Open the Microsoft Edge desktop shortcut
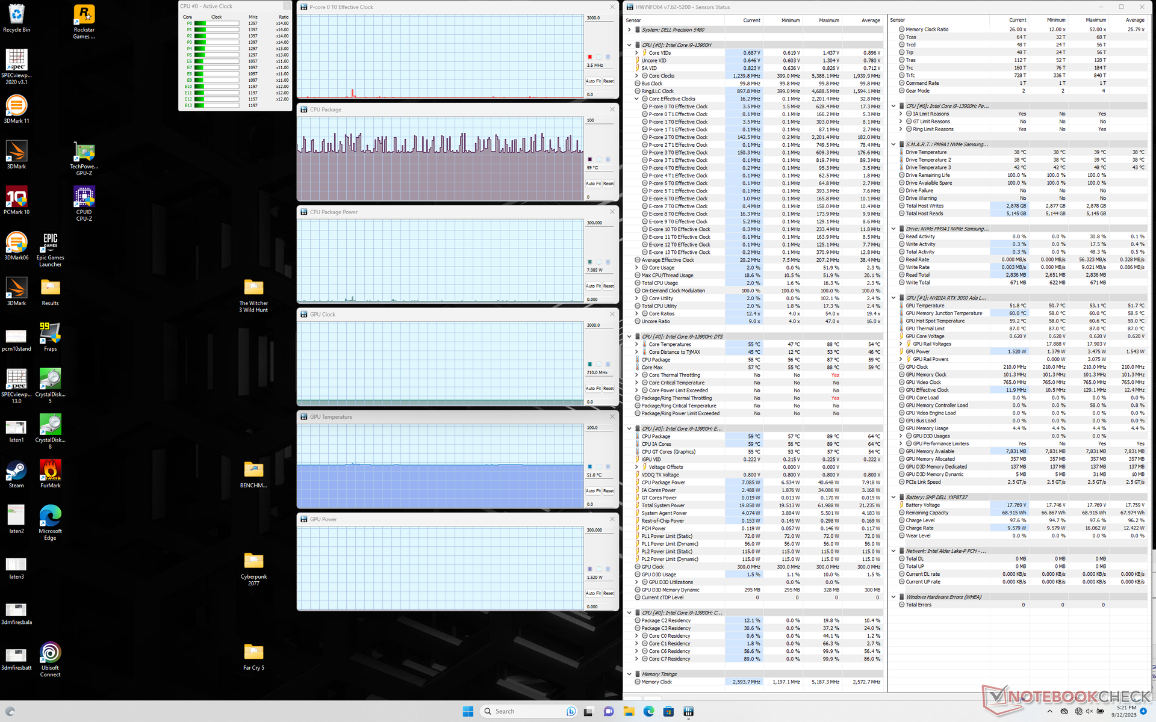The height and width of the screenshot is (722, 1156). [51, 522]
